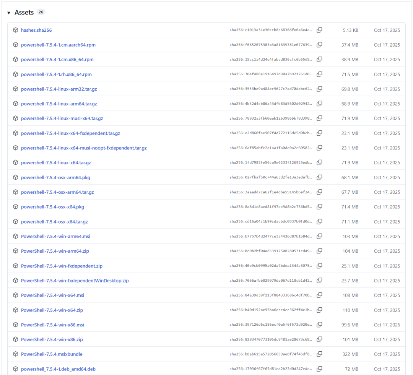Copy hash for powershell_7.5.4-1.deb_amd64.deb
The image size is (413, 375).
[319, 369]
